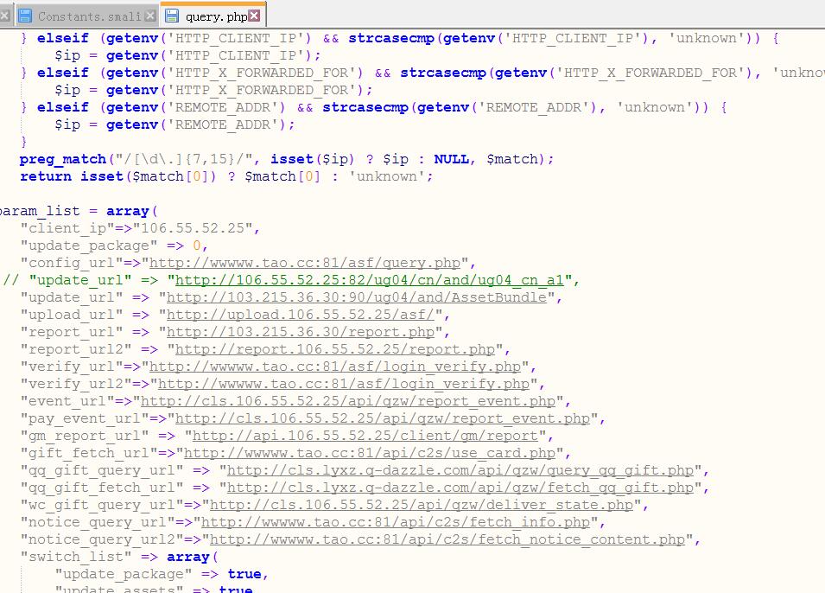Open the gm_report_url client/gm/report link
The height and width of the screenshot is (593, 825).
click(x=365, y=436)
